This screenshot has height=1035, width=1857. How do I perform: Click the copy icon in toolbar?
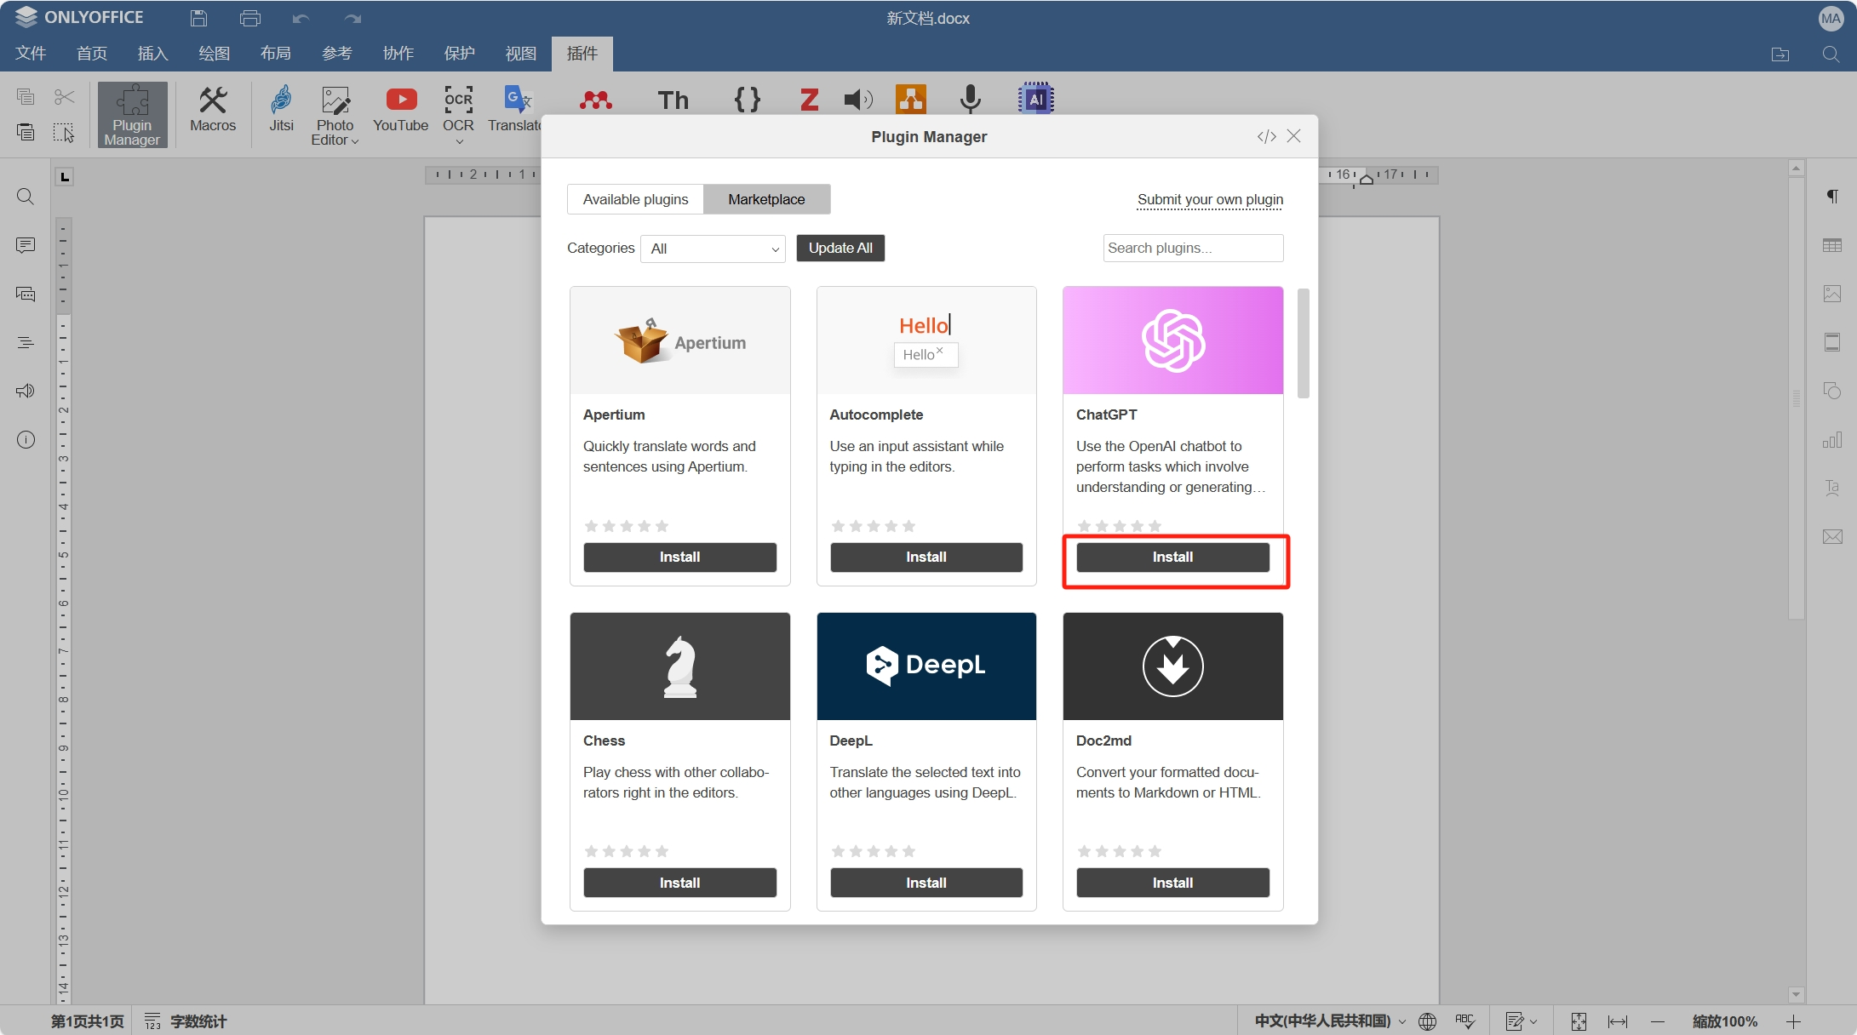click(x=26, y=96)
